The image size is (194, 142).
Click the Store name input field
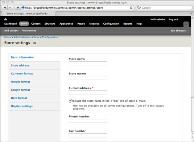(88, 63)
